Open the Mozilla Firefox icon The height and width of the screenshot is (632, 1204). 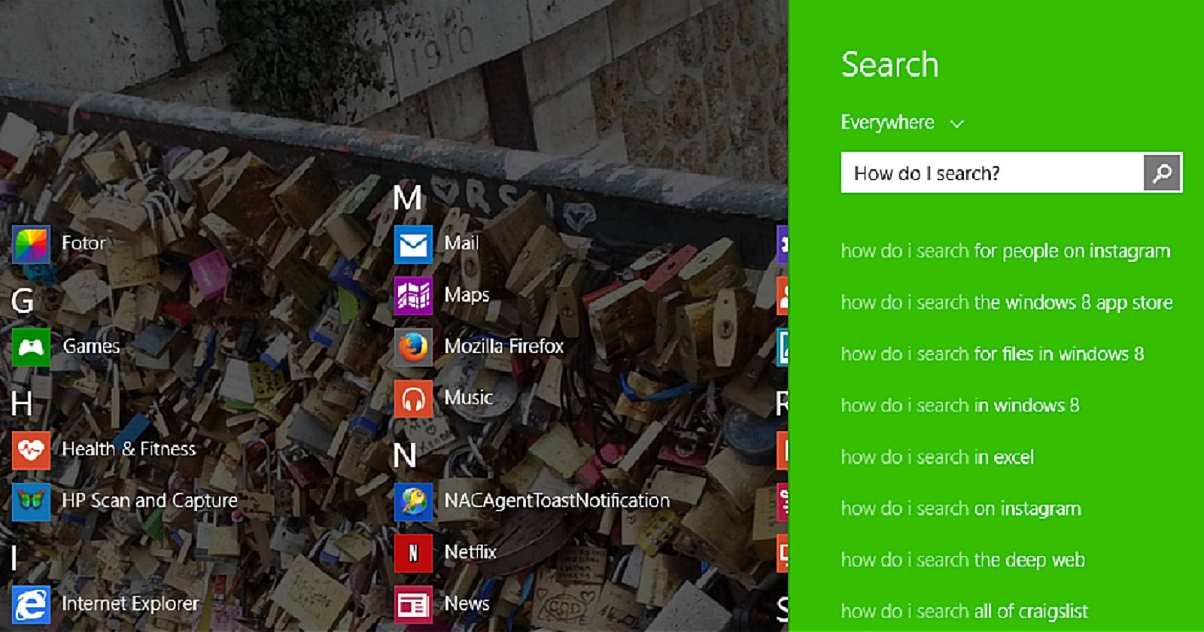[413, 347]
